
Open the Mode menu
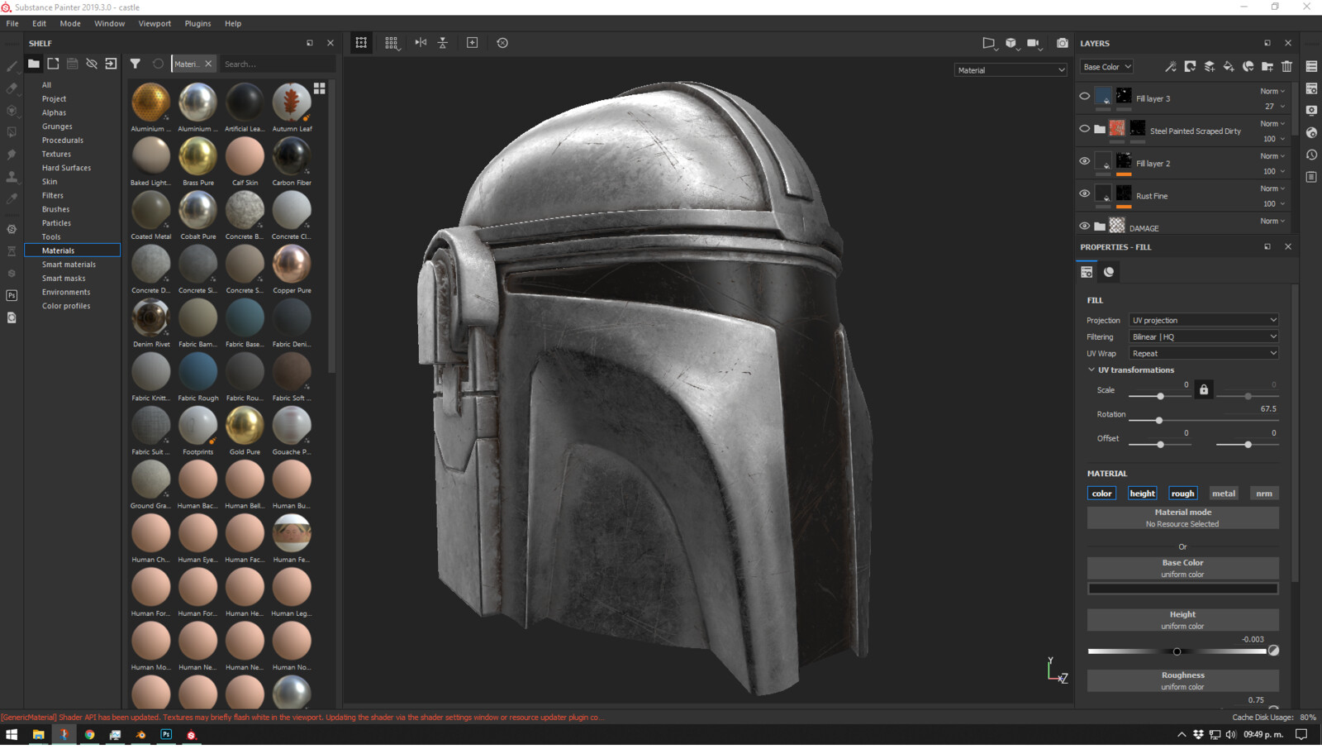70,23
